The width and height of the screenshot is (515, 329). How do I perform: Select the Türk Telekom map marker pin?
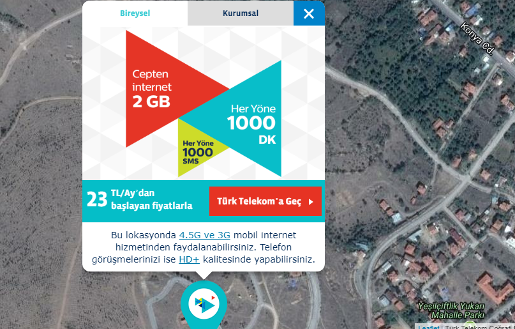(x=204, y=305)
